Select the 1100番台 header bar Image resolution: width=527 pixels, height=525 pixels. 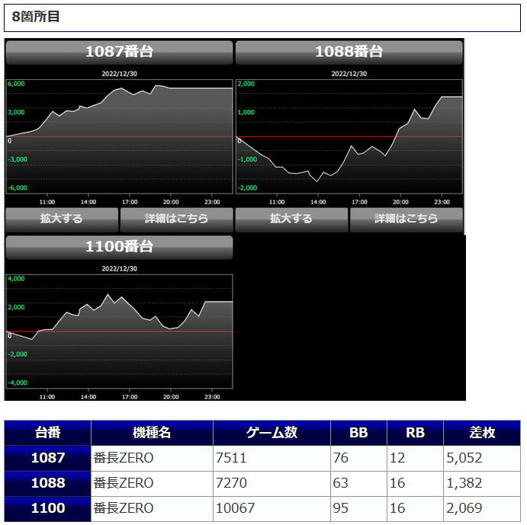tap(119, 247)
